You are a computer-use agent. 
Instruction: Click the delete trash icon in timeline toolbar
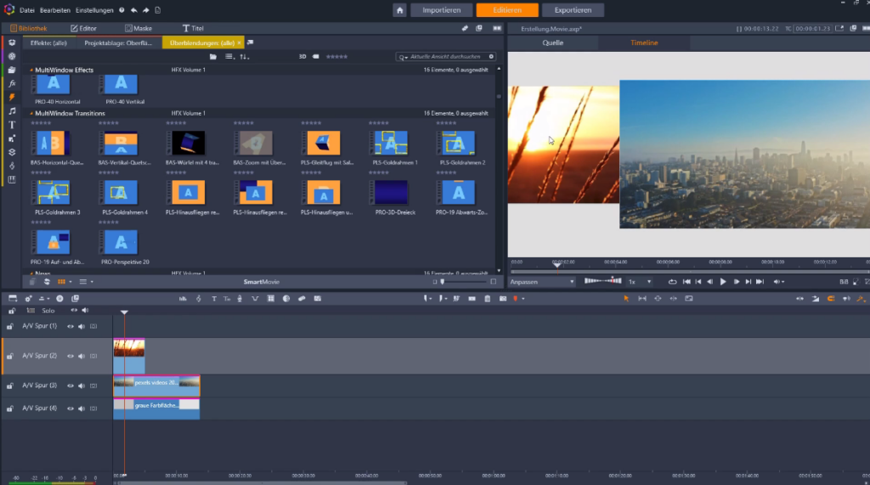[x=487, y=298]
